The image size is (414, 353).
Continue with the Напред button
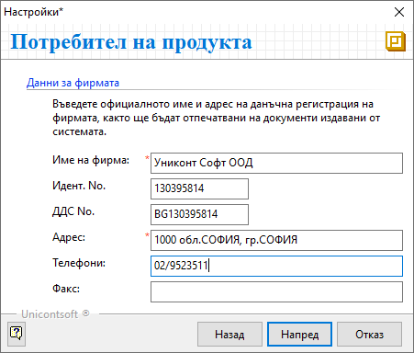(x=299, y=335)
